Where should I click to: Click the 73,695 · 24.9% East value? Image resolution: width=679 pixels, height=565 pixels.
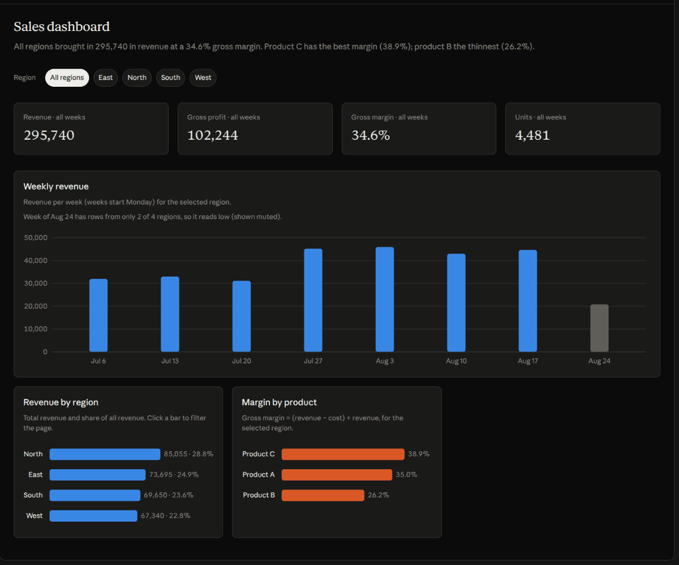[174, 475]
